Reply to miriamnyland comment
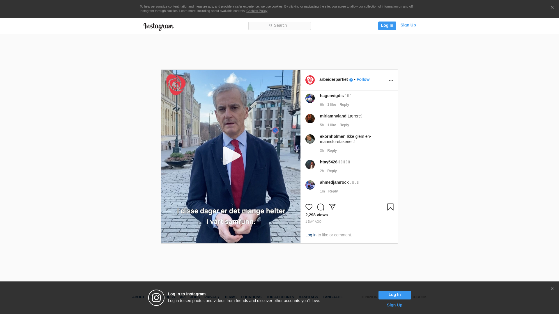This screenshot has width=559, height=314. pos(344,125)
